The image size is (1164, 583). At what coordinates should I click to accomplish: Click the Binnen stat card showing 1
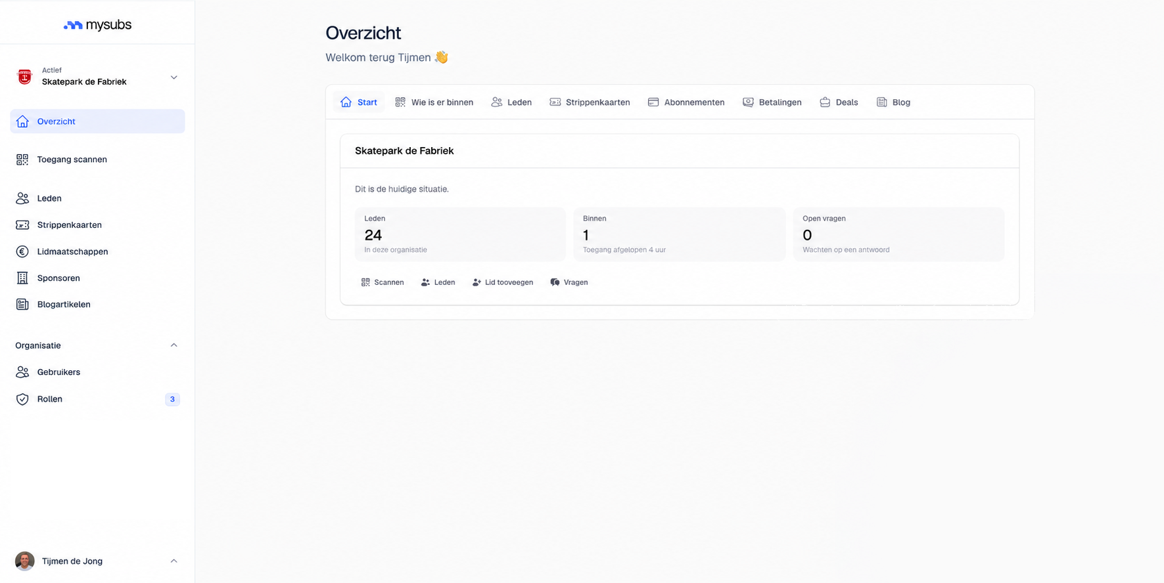(680, 234)
